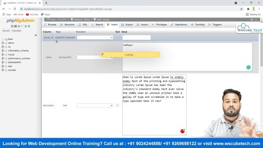Show Recent tables in sidebar

pos(6,31)
